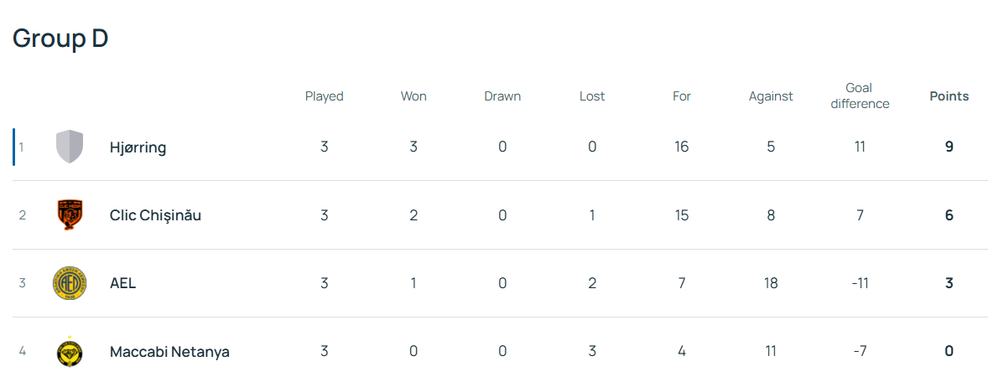Click the Lost column header
The image size is (988, 382).
click(x=592, y=96)
